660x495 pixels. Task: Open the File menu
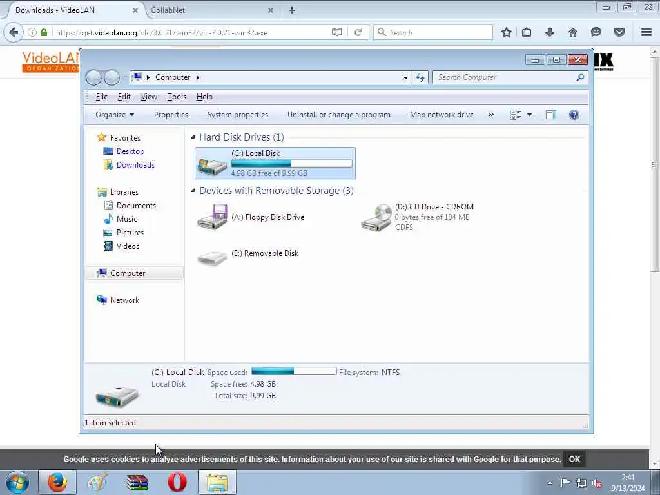[x=101, y=97]
